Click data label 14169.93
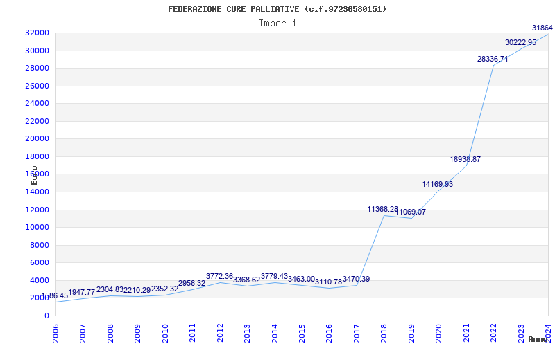Viewport: 555px width, 346px height. tap(438, 184)
